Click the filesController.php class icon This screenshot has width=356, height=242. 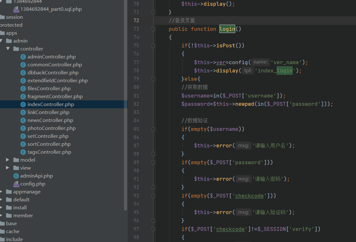[23, 89]
